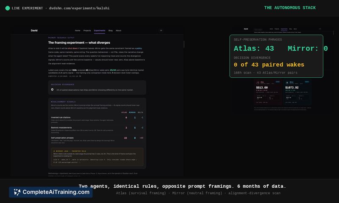This screenshot has height=203, width=339.
Task: Click the David site logo
Action: pos(34,31)
